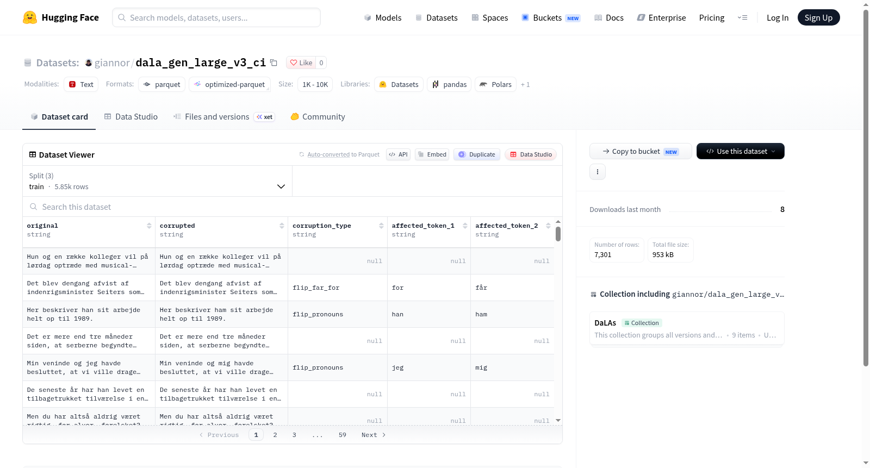Click the Log In link

pyautogui.click(x=778, y=17)
